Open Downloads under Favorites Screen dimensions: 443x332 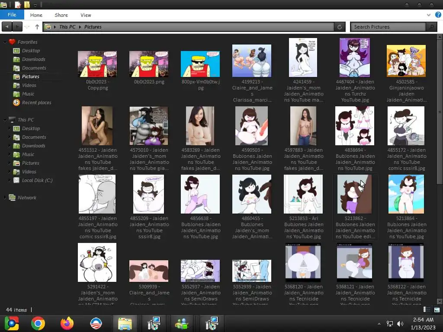point(33,59)
